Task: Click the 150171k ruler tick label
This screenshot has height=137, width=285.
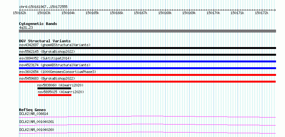Action: pyautogui.click(x=237, y=13)
